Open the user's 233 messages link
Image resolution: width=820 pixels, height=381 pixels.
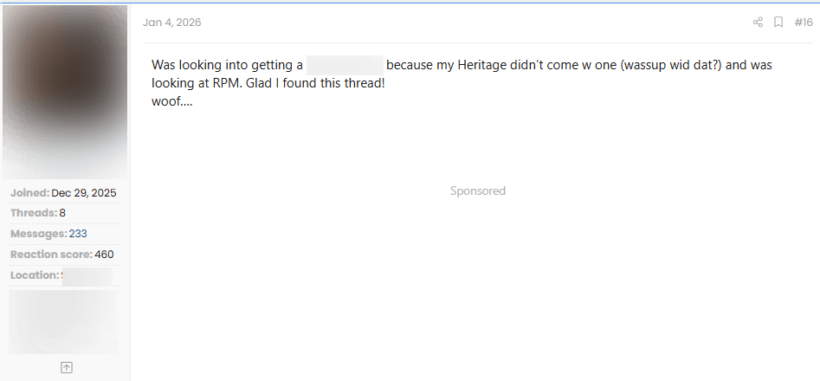pos(78,234)
